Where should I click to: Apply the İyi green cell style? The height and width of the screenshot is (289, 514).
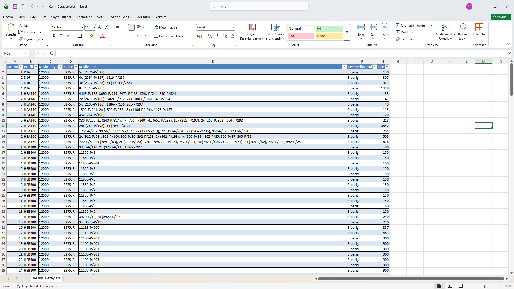(x=329, y=28)
